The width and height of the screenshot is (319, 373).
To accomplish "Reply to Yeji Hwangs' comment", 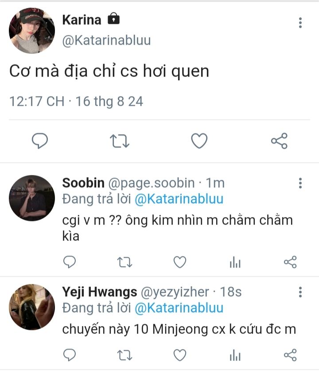I will (70, 355).
